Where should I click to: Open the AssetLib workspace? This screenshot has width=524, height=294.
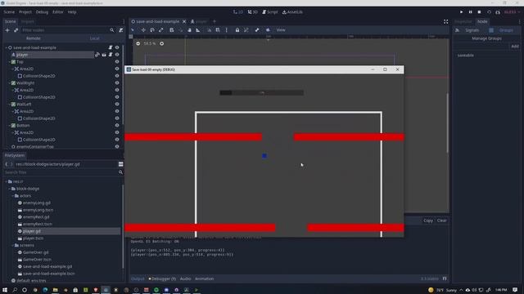click(x=292, y=12)
